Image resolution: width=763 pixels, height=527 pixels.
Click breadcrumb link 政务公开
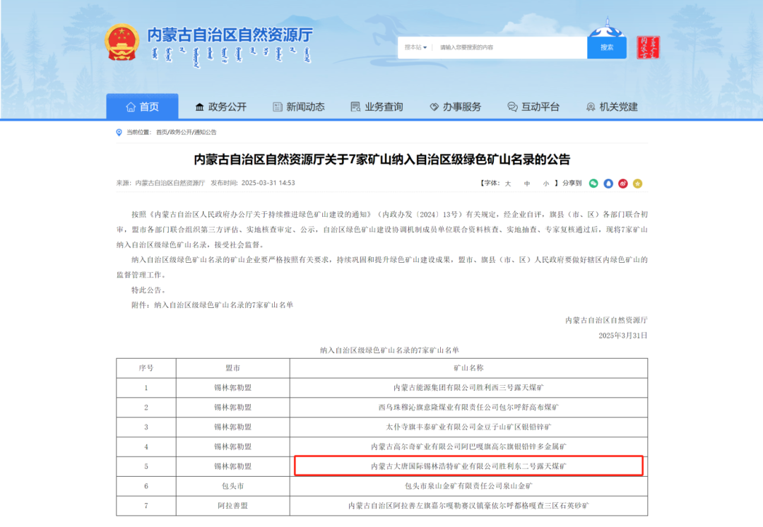[181, 132]
